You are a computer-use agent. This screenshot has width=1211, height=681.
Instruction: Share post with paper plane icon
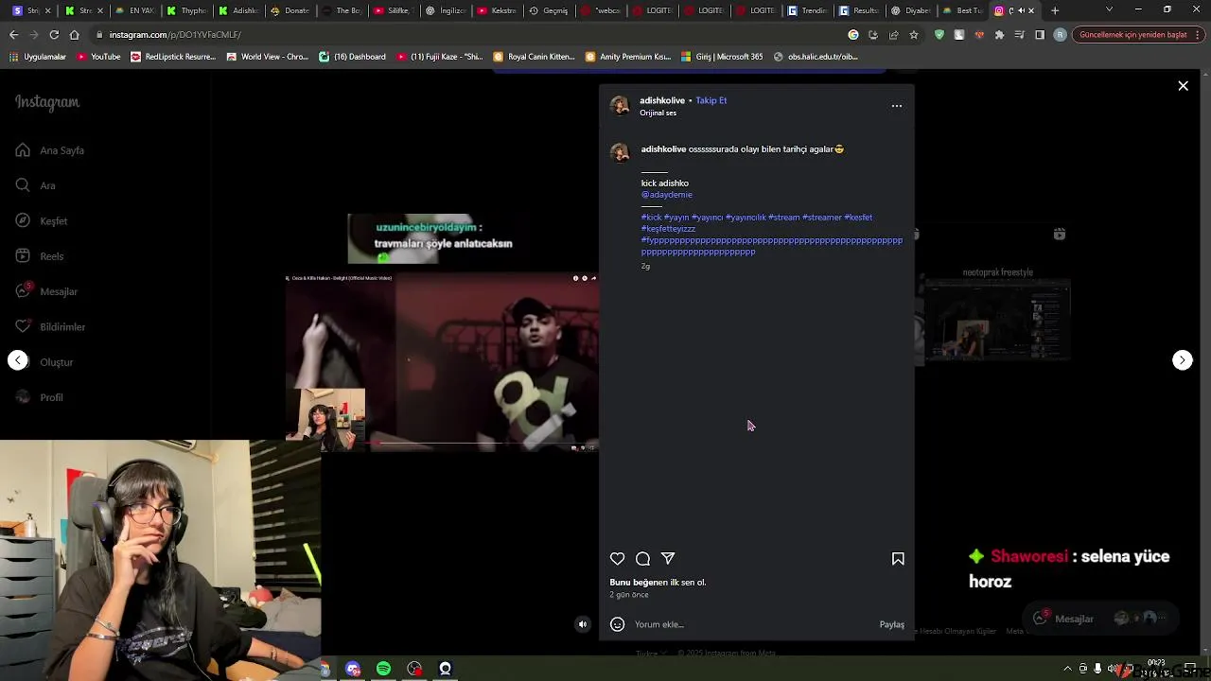pos(668,559)
